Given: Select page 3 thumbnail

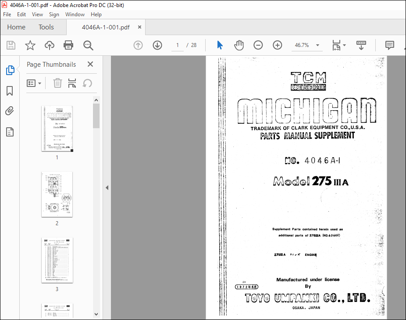Looking at the screenshot, I should click(57, 260).
